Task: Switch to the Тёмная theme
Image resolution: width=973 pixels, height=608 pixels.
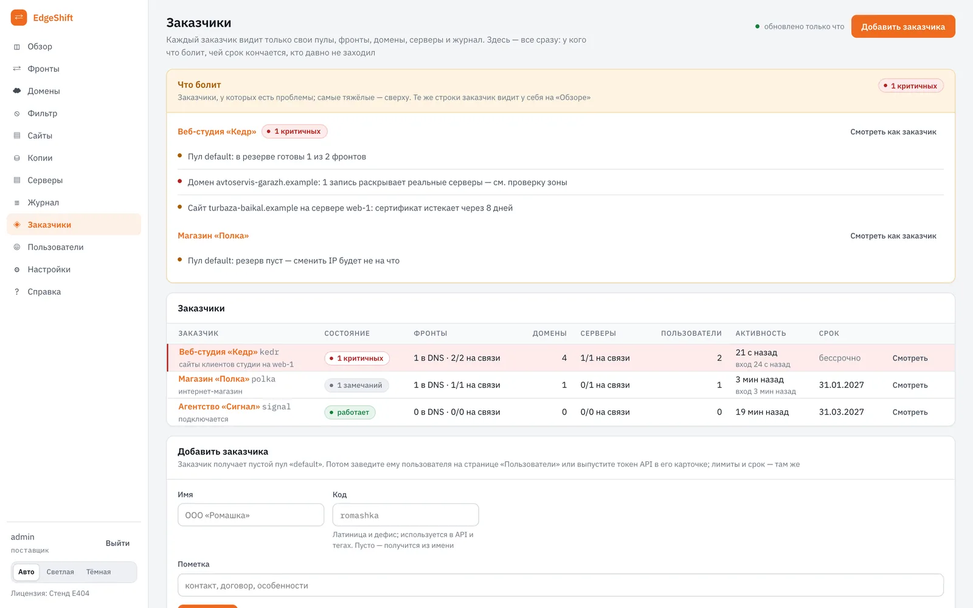Action: [x=99, y=572]
